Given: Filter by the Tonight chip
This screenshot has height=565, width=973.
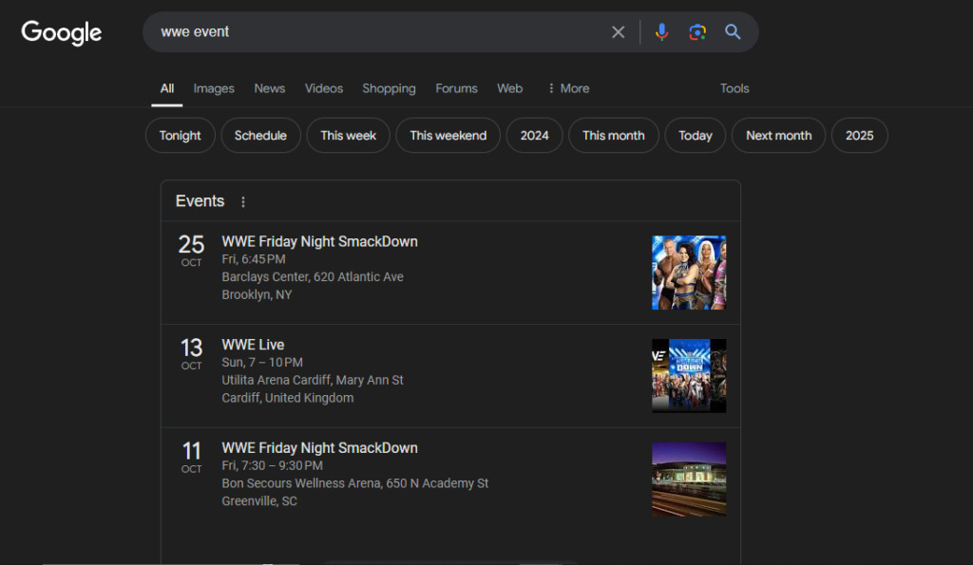Looking at the screenshot, I should click(x=180, y=135).
